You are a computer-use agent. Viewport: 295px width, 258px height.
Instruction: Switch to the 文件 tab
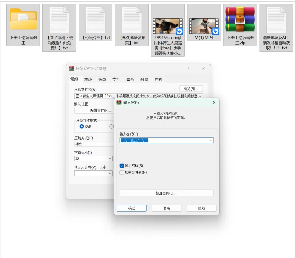coord(116,80)
